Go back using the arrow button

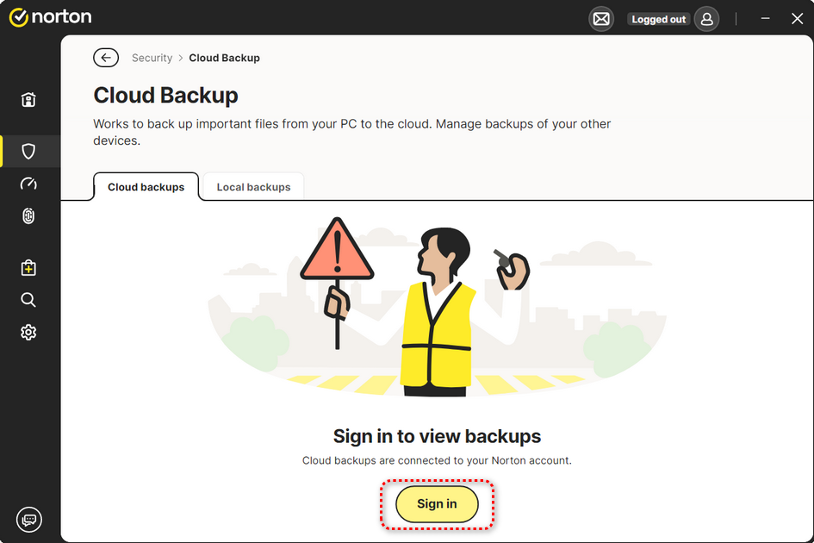(x=106, y=58)
